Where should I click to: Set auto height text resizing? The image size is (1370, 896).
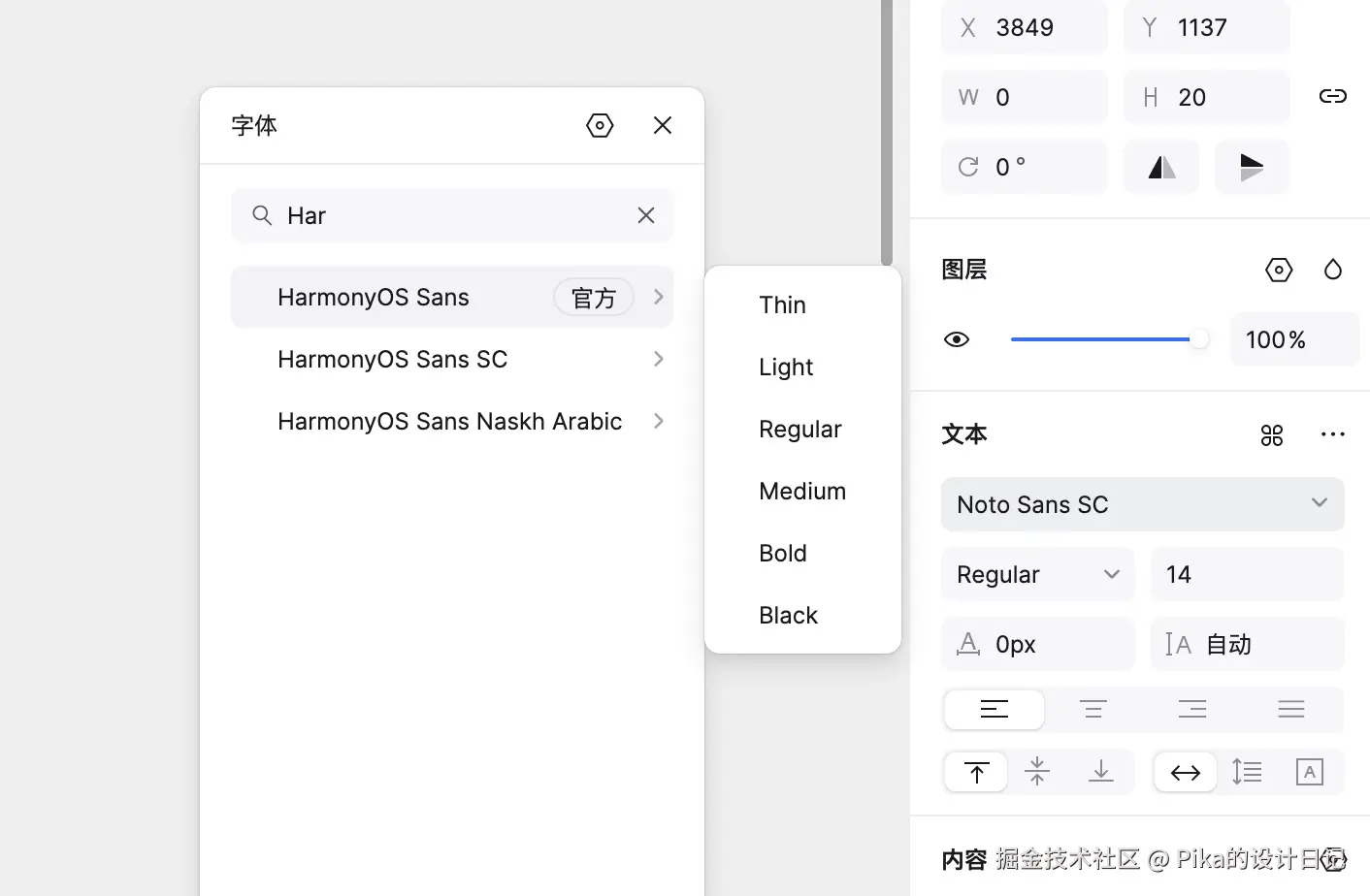[x=1247, y=772]
